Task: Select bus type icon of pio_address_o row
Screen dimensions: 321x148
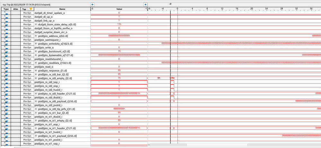Action: (6, 36)
